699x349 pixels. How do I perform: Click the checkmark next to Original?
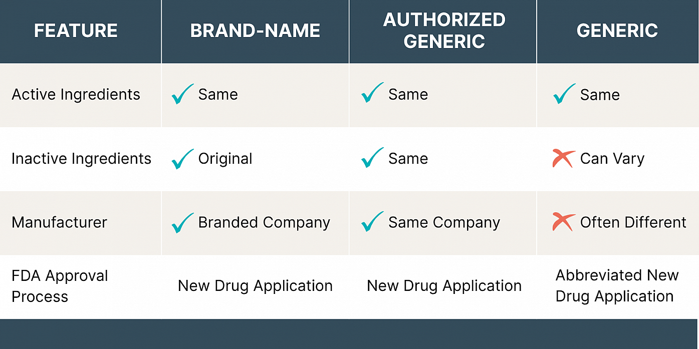(182, 158)
